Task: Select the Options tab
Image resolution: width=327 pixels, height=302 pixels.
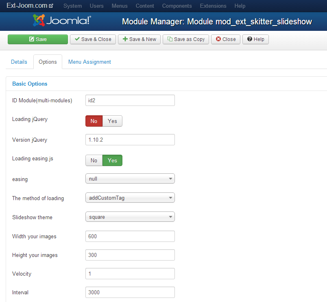Action: coord(48,62)
